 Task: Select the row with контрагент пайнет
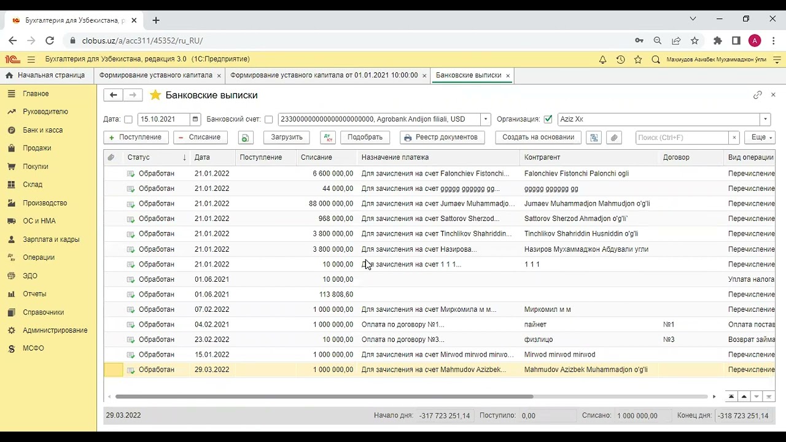click(439, 325)
